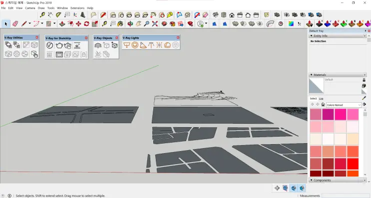Add V-Ray infinite plane object
The height and width of the screenshot is (198, 371).
point(98,45)
